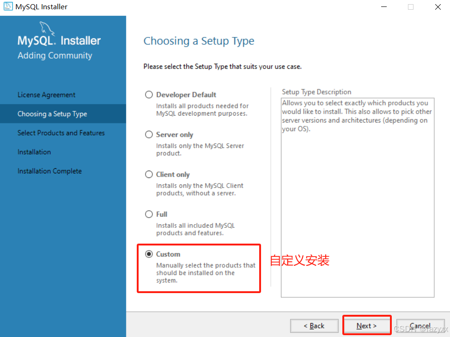This screenshot has width=450, height=337.
Task: Click the Choosing a Setup Type heading
Action: (199, 41)
